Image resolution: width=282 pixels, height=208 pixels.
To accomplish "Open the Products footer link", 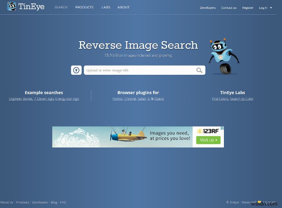I will 22,202.
